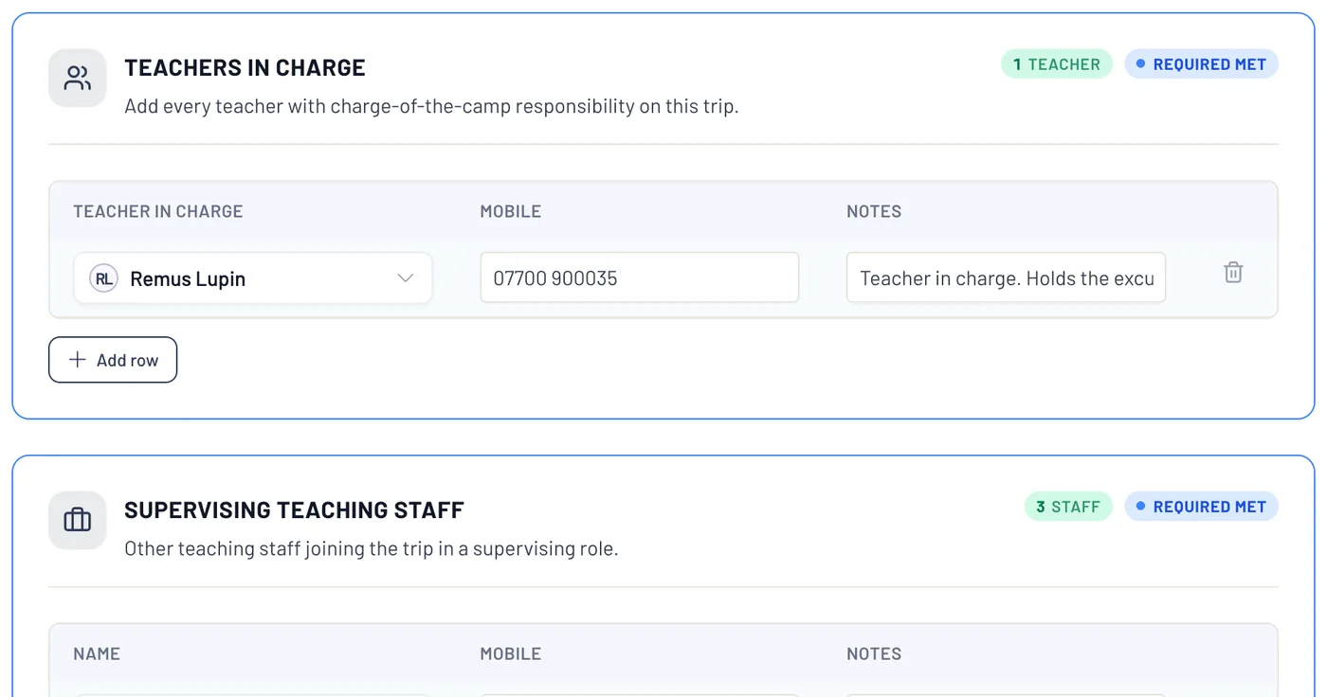Click the charge-of-the-camp responsibility description text
This screenshot has width=1327, height=697.
tap(431, 106)
